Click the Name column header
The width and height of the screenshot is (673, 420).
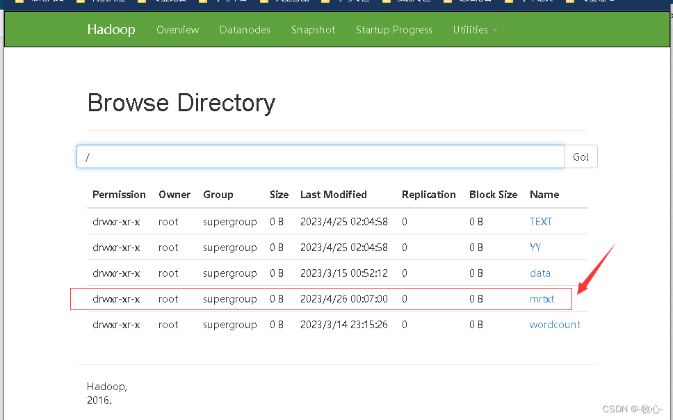pos(544,195)
